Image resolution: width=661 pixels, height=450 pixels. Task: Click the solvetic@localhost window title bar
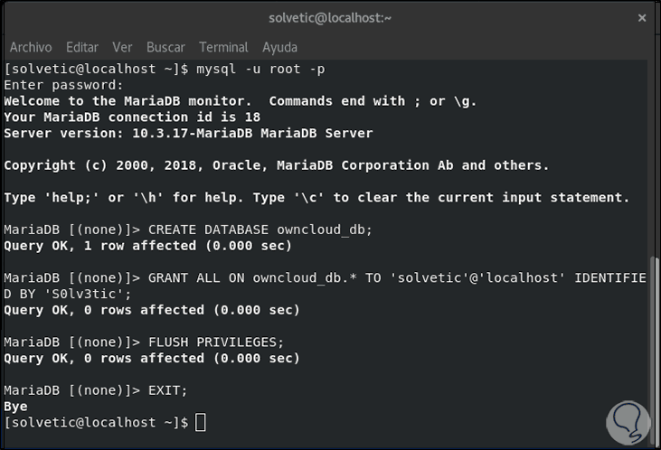point(329,17)
